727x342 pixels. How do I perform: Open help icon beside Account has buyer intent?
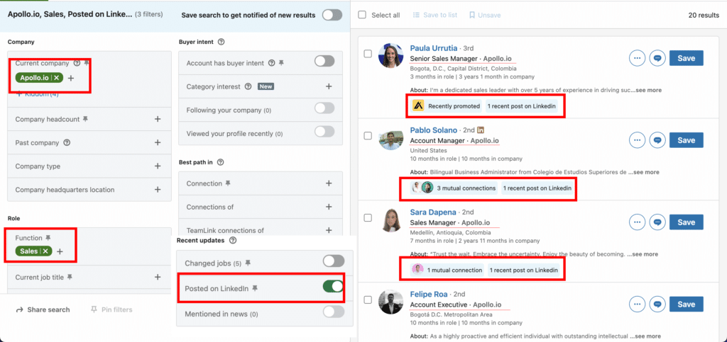(x=272, y=63)
